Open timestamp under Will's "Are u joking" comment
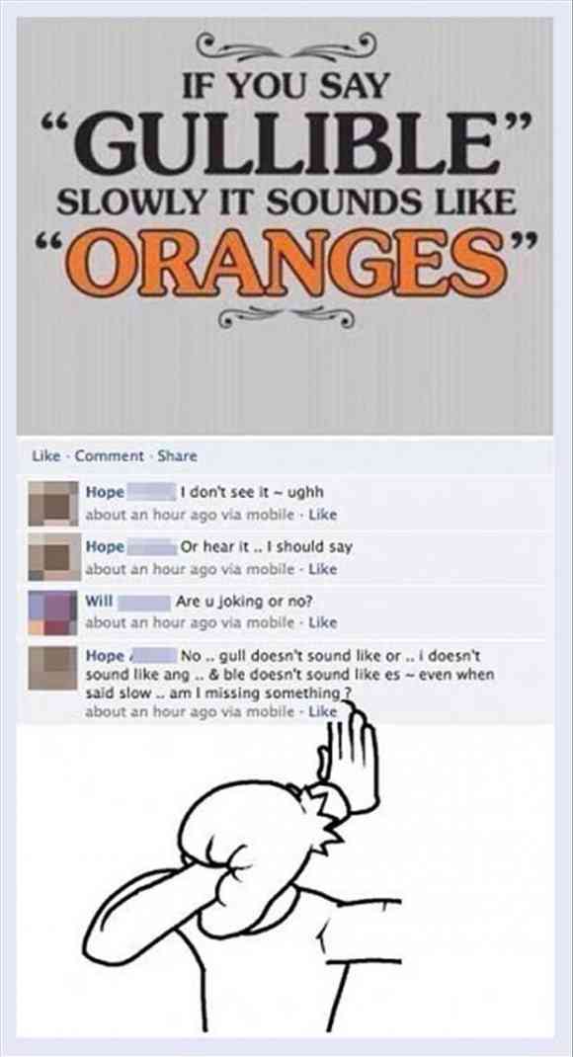The image size is (573, 1057). point(190,623)
